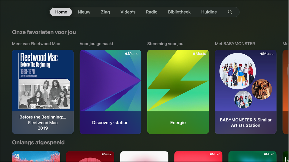Select the Huidige tab
Image resolution: width=289 pixels, height=162 pixels.
209,12
